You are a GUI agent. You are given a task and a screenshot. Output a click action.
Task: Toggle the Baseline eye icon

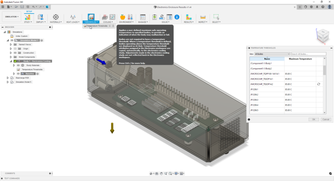18,74
